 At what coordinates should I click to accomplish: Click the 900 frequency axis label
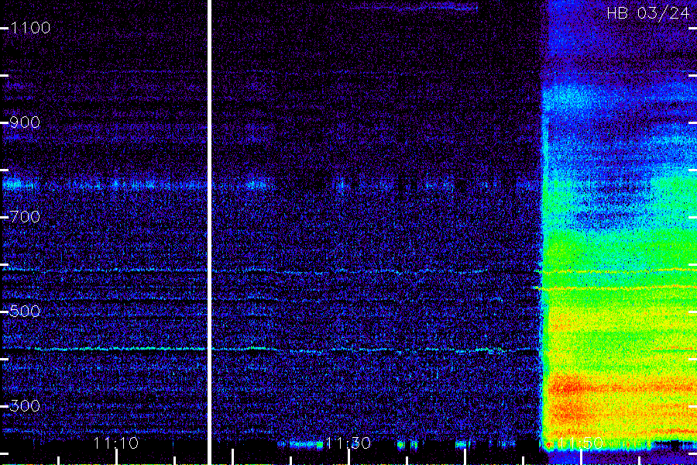coord(25,122)
